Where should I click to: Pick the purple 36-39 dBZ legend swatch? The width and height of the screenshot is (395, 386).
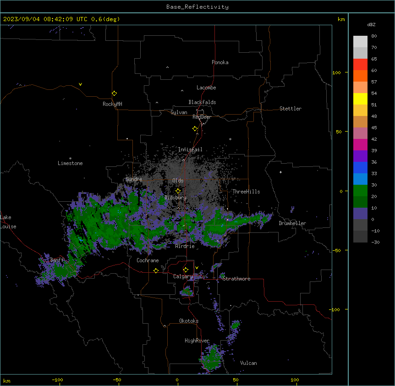pyautogui.click(x=360, y=156)
